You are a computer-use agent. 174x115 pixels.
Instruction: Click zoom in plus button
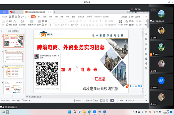(146, 101)
